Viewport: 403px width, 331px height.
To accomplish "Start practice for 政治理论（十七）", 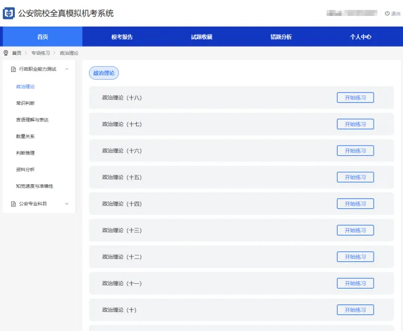I will (x=355, y=124).
